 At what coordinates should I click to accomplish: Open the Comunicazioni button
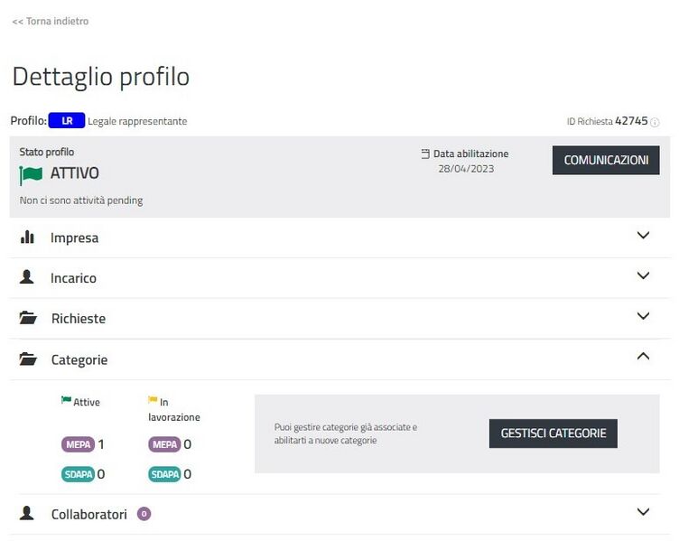(x=606, y=161)
